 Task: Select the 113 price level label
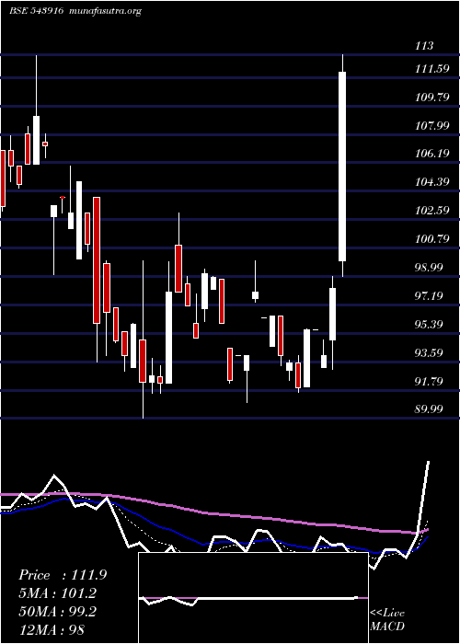424,46
